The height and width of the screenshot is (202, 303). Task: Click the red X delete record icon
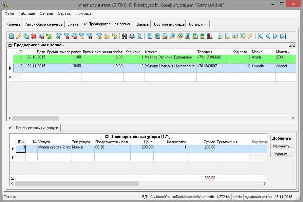point(33,36)
